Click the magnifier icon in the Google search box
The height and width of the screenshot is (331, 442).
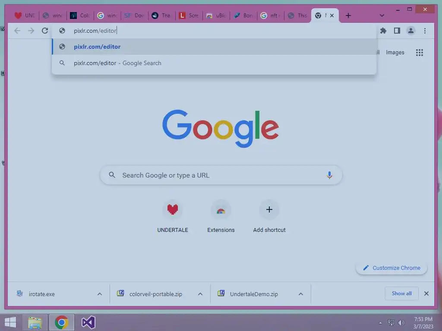(x=112, y=175)
